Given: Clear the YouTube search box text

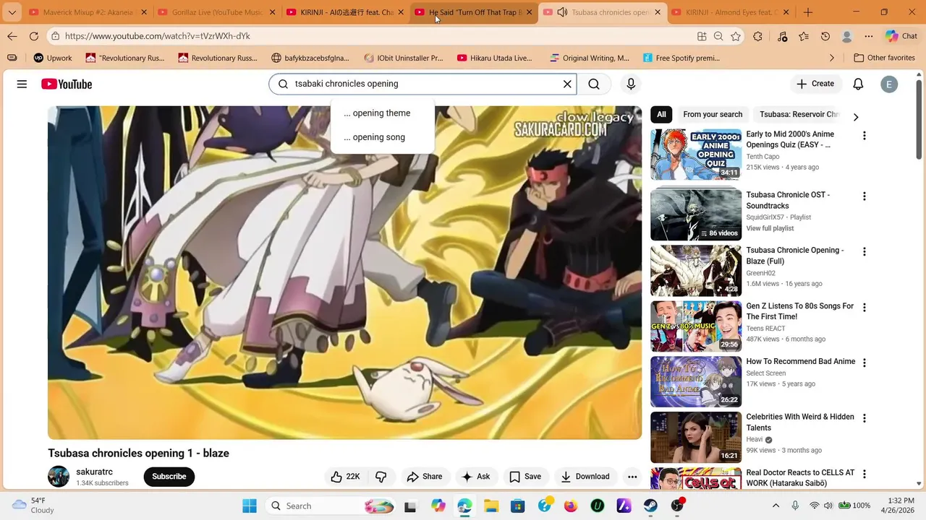Looking at the screenshot, I should [567, 84].
